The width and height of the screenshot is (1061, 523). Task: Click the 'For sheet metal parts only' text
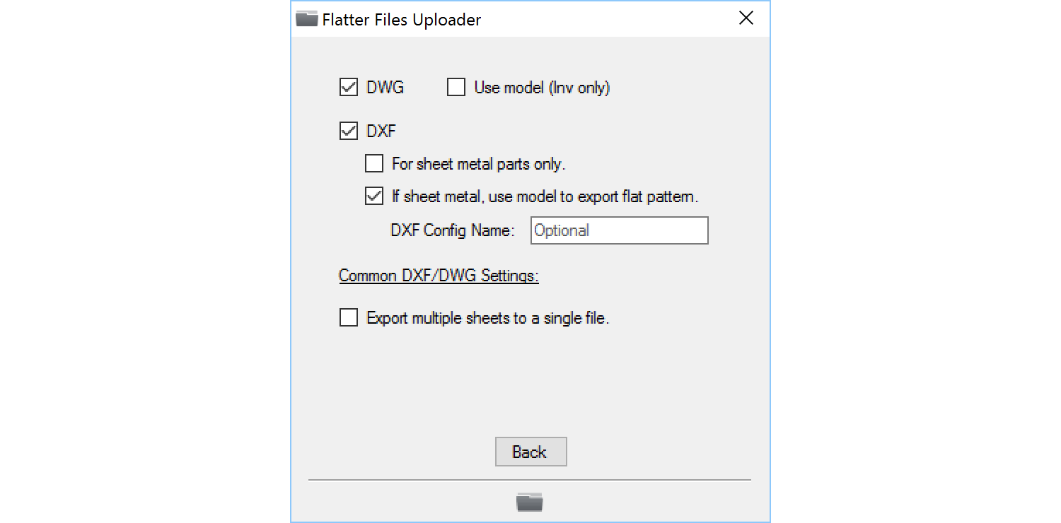[x=478, y=164]
